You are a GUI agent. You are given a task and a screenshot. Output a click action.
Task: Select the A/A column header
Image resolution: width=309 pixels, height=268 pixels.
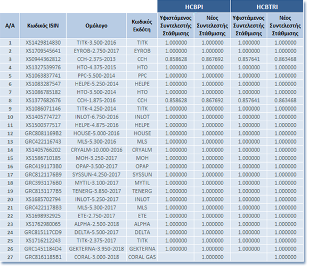pyautogui.click(x=10, y=26)
